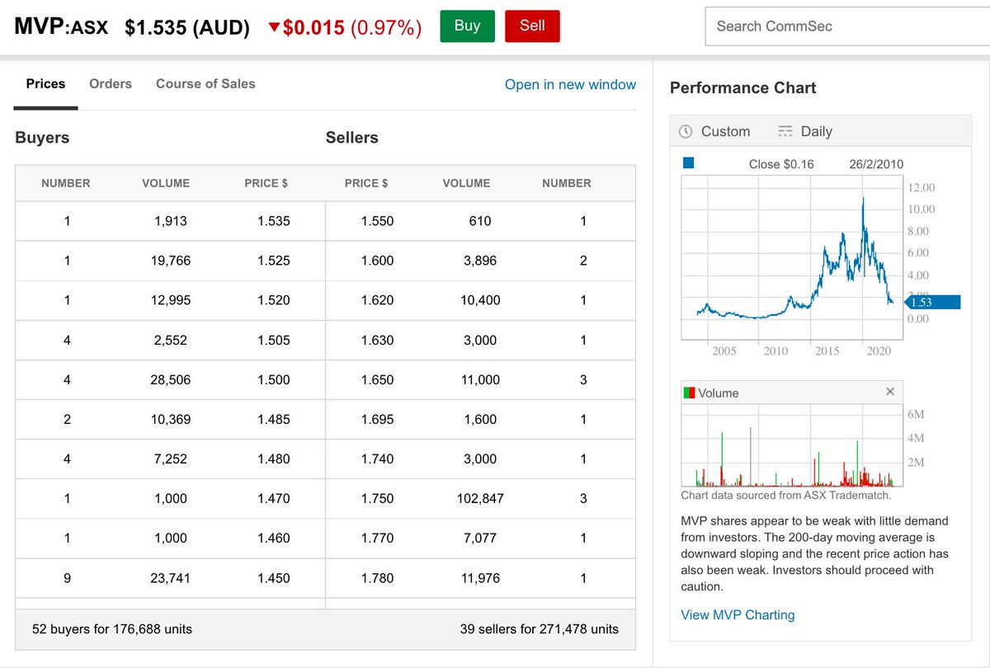Click the Buyers PRICE $ column header
The image size is (990, 668).
coord(266,183)
